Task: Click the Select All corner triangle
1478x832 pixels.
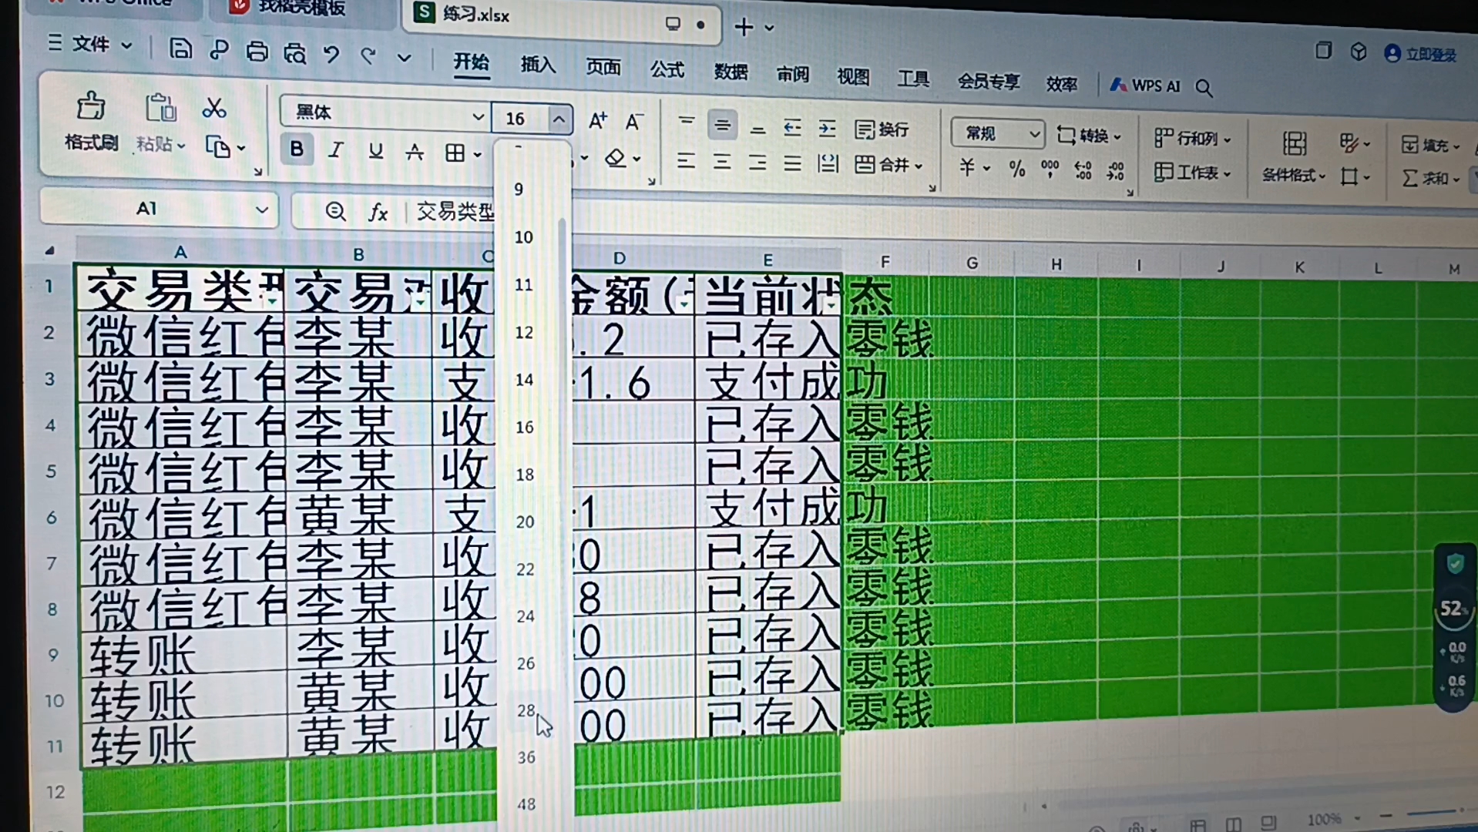Action: (50, 250)
